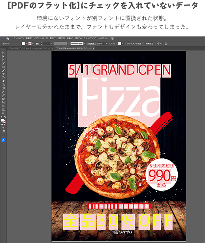Click the toolbar fill color square
The width and height of the screenshot is (205, 243).
click(2, 120)
